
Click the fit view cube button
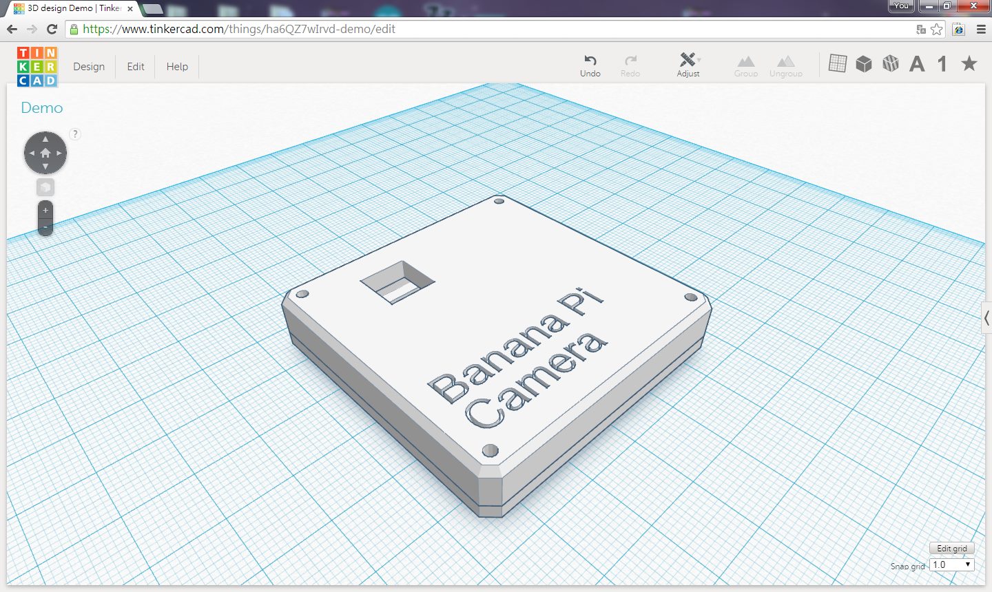pyautogui.click(x=45, y=187)
